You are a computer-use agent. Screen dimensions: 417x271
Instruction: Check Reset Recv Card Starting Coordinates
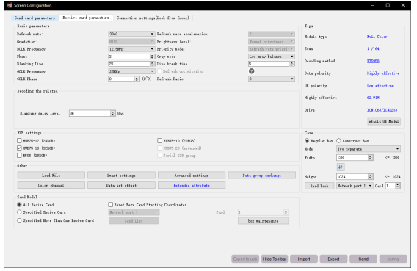tap(111, 204)
